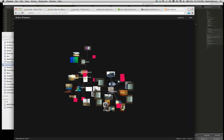Image resolution: width=224 pixels, height=140 pixels.
Task: Click the Wi-Fi status icon in menu bar
Action: 181,1
